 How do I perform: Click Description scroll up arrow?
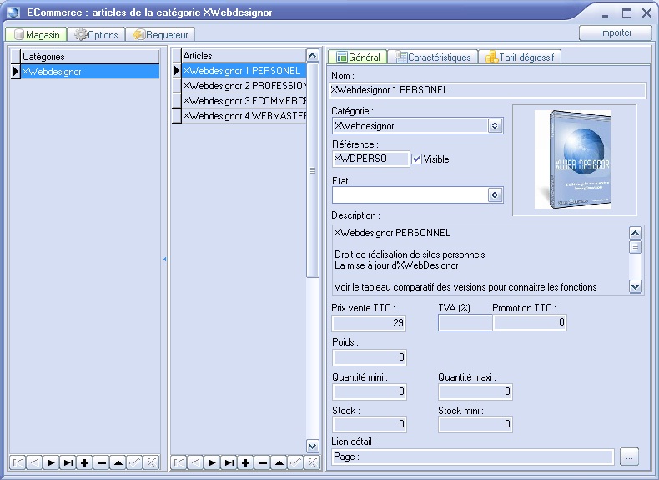(635, 233)
